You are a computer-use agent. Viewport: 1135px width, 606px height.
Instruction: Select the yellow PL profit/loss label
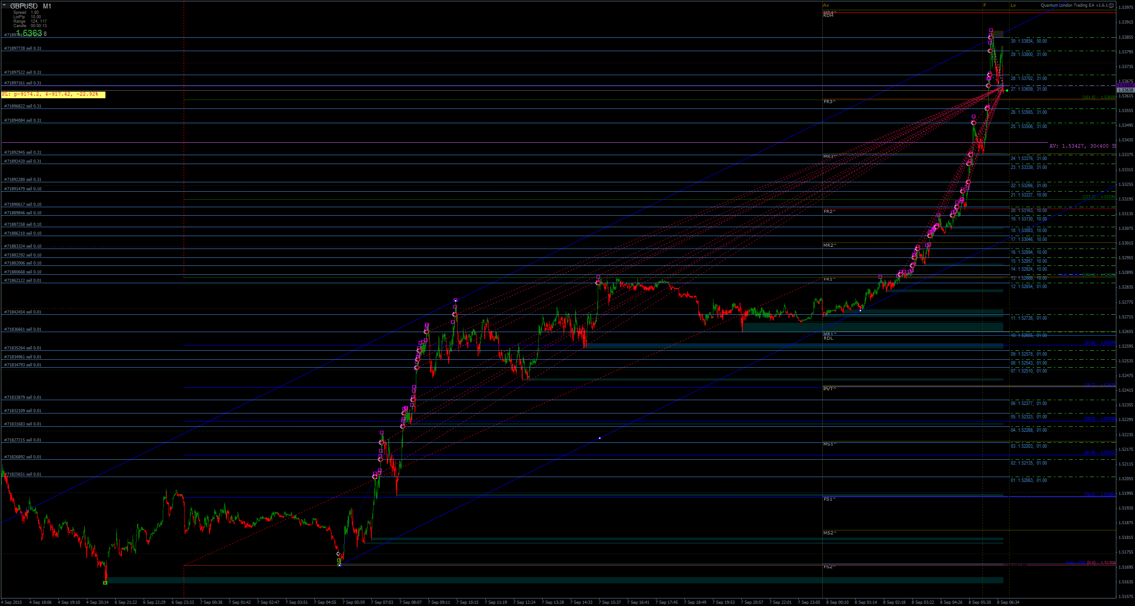click(x=53, y=94)
